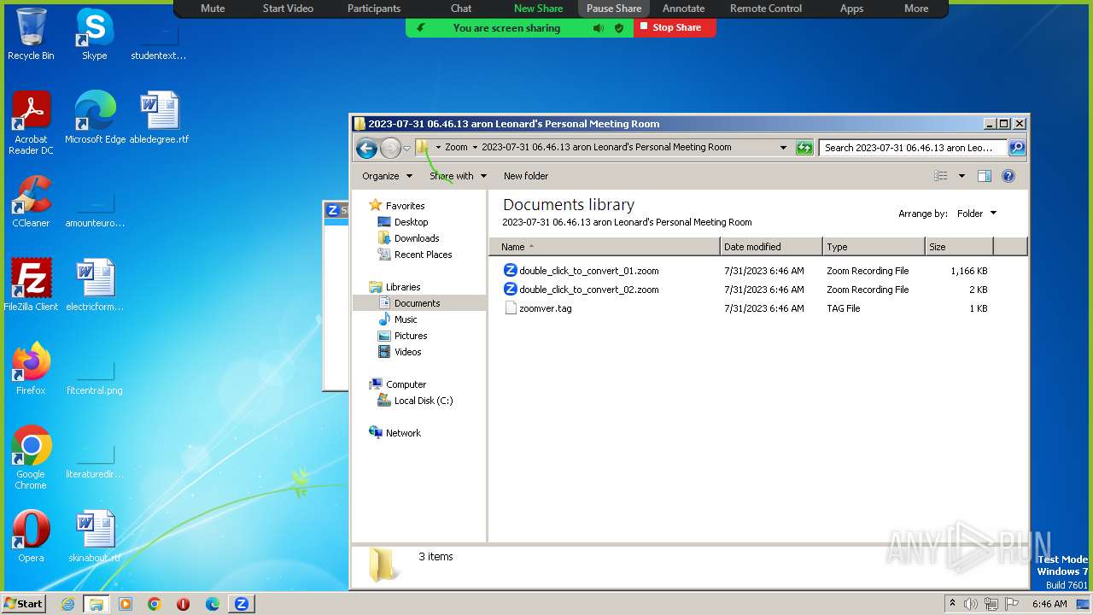Image resolution: width=1093 pixels, height=615 pixels.
Task: Click Start Video in Zoom toolbar
Action: pyautogui.click(x=288, y=9)
